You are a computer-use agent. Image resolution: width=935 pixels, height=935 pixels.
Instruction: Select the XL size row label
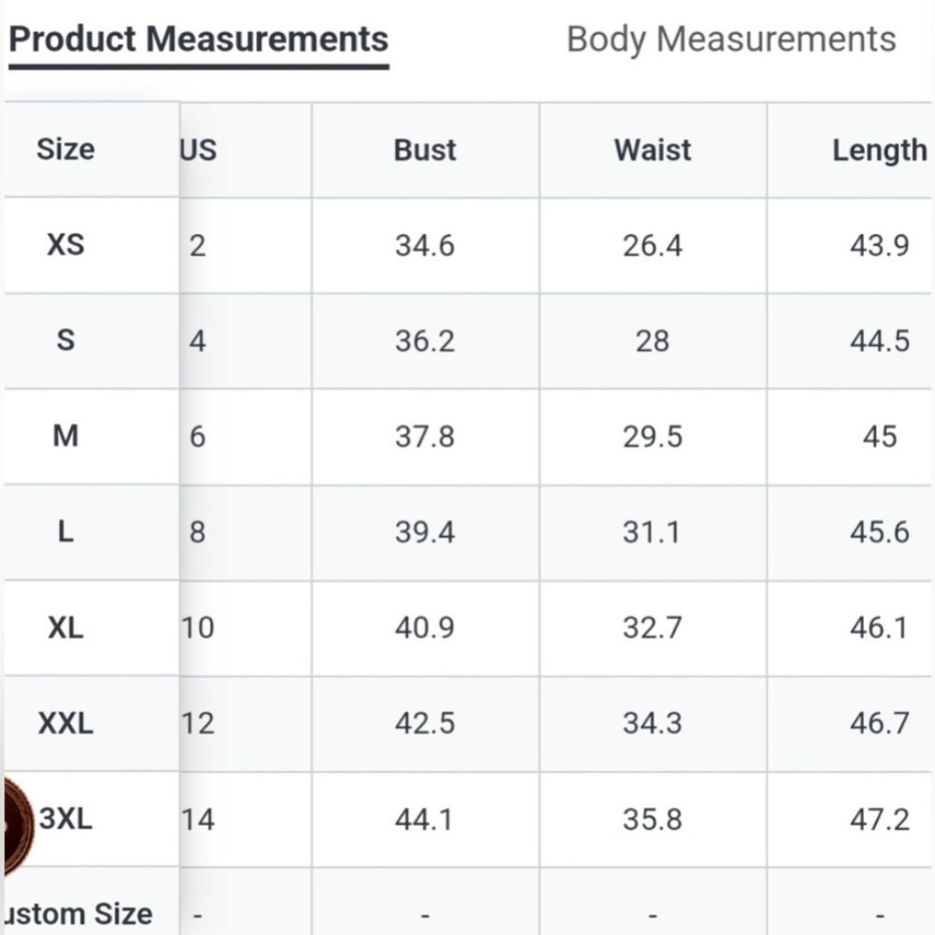[x=66, y=628]
